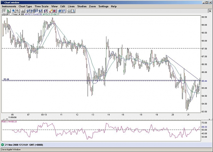Click the red X delete lines icon

point(55,11)
